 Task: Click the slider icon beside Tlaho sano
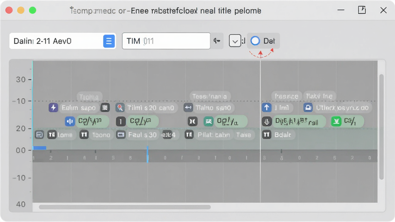[188, 108]
